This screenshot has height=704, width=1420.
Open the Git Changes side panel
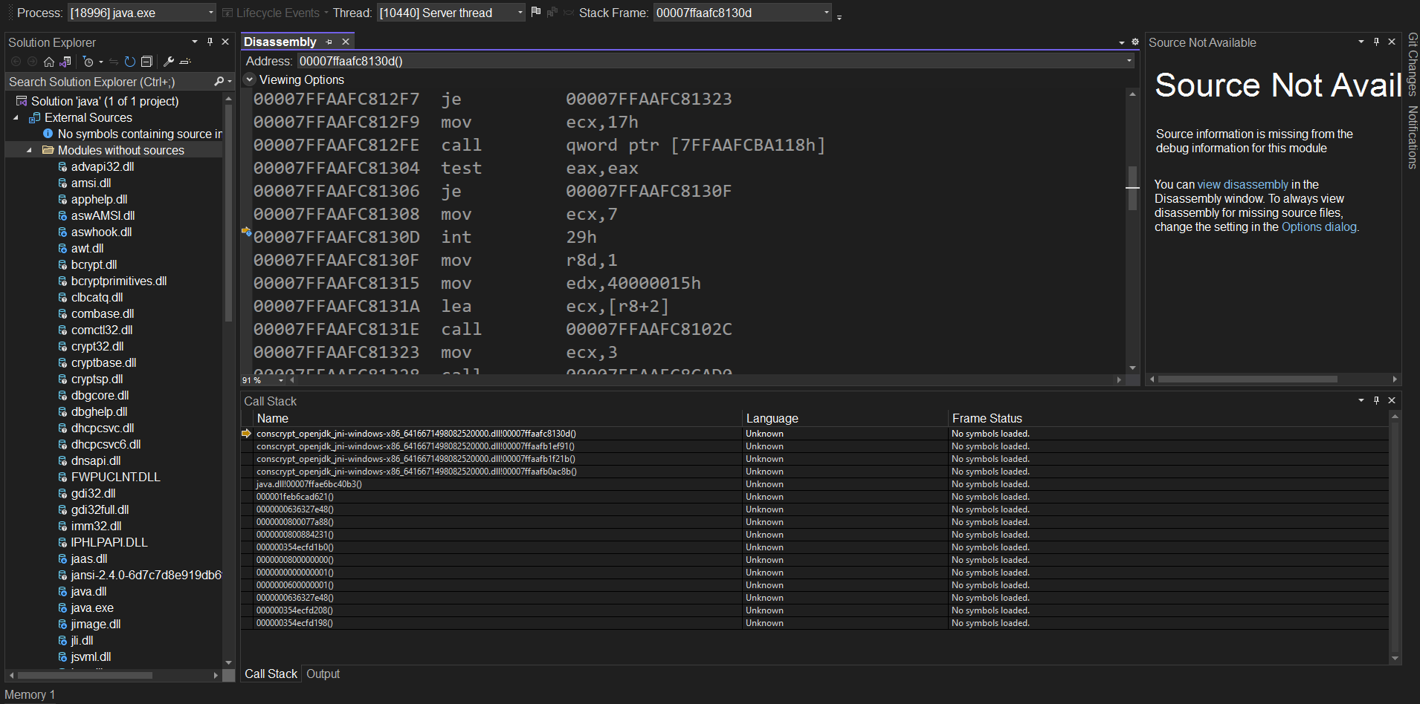(x=1411, y=67)
